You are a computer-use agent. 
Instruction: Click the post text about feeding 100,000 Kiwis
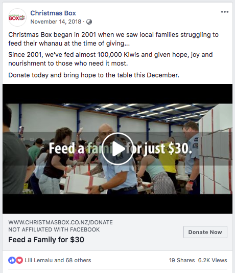point(110,59)
